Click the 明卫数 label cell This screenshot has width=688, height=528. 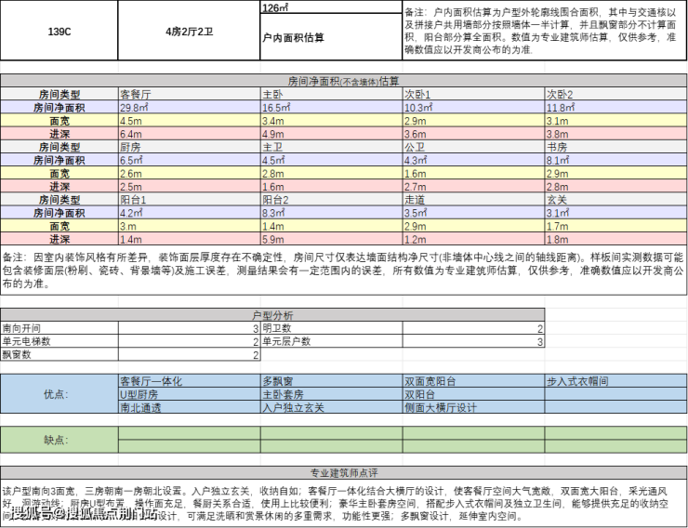(332, 328)
